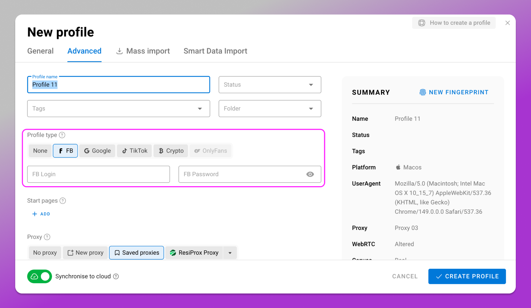531x308 pixels.
Task: Click the Synchronise to cloud info icon
Action: tap(116, 276)
